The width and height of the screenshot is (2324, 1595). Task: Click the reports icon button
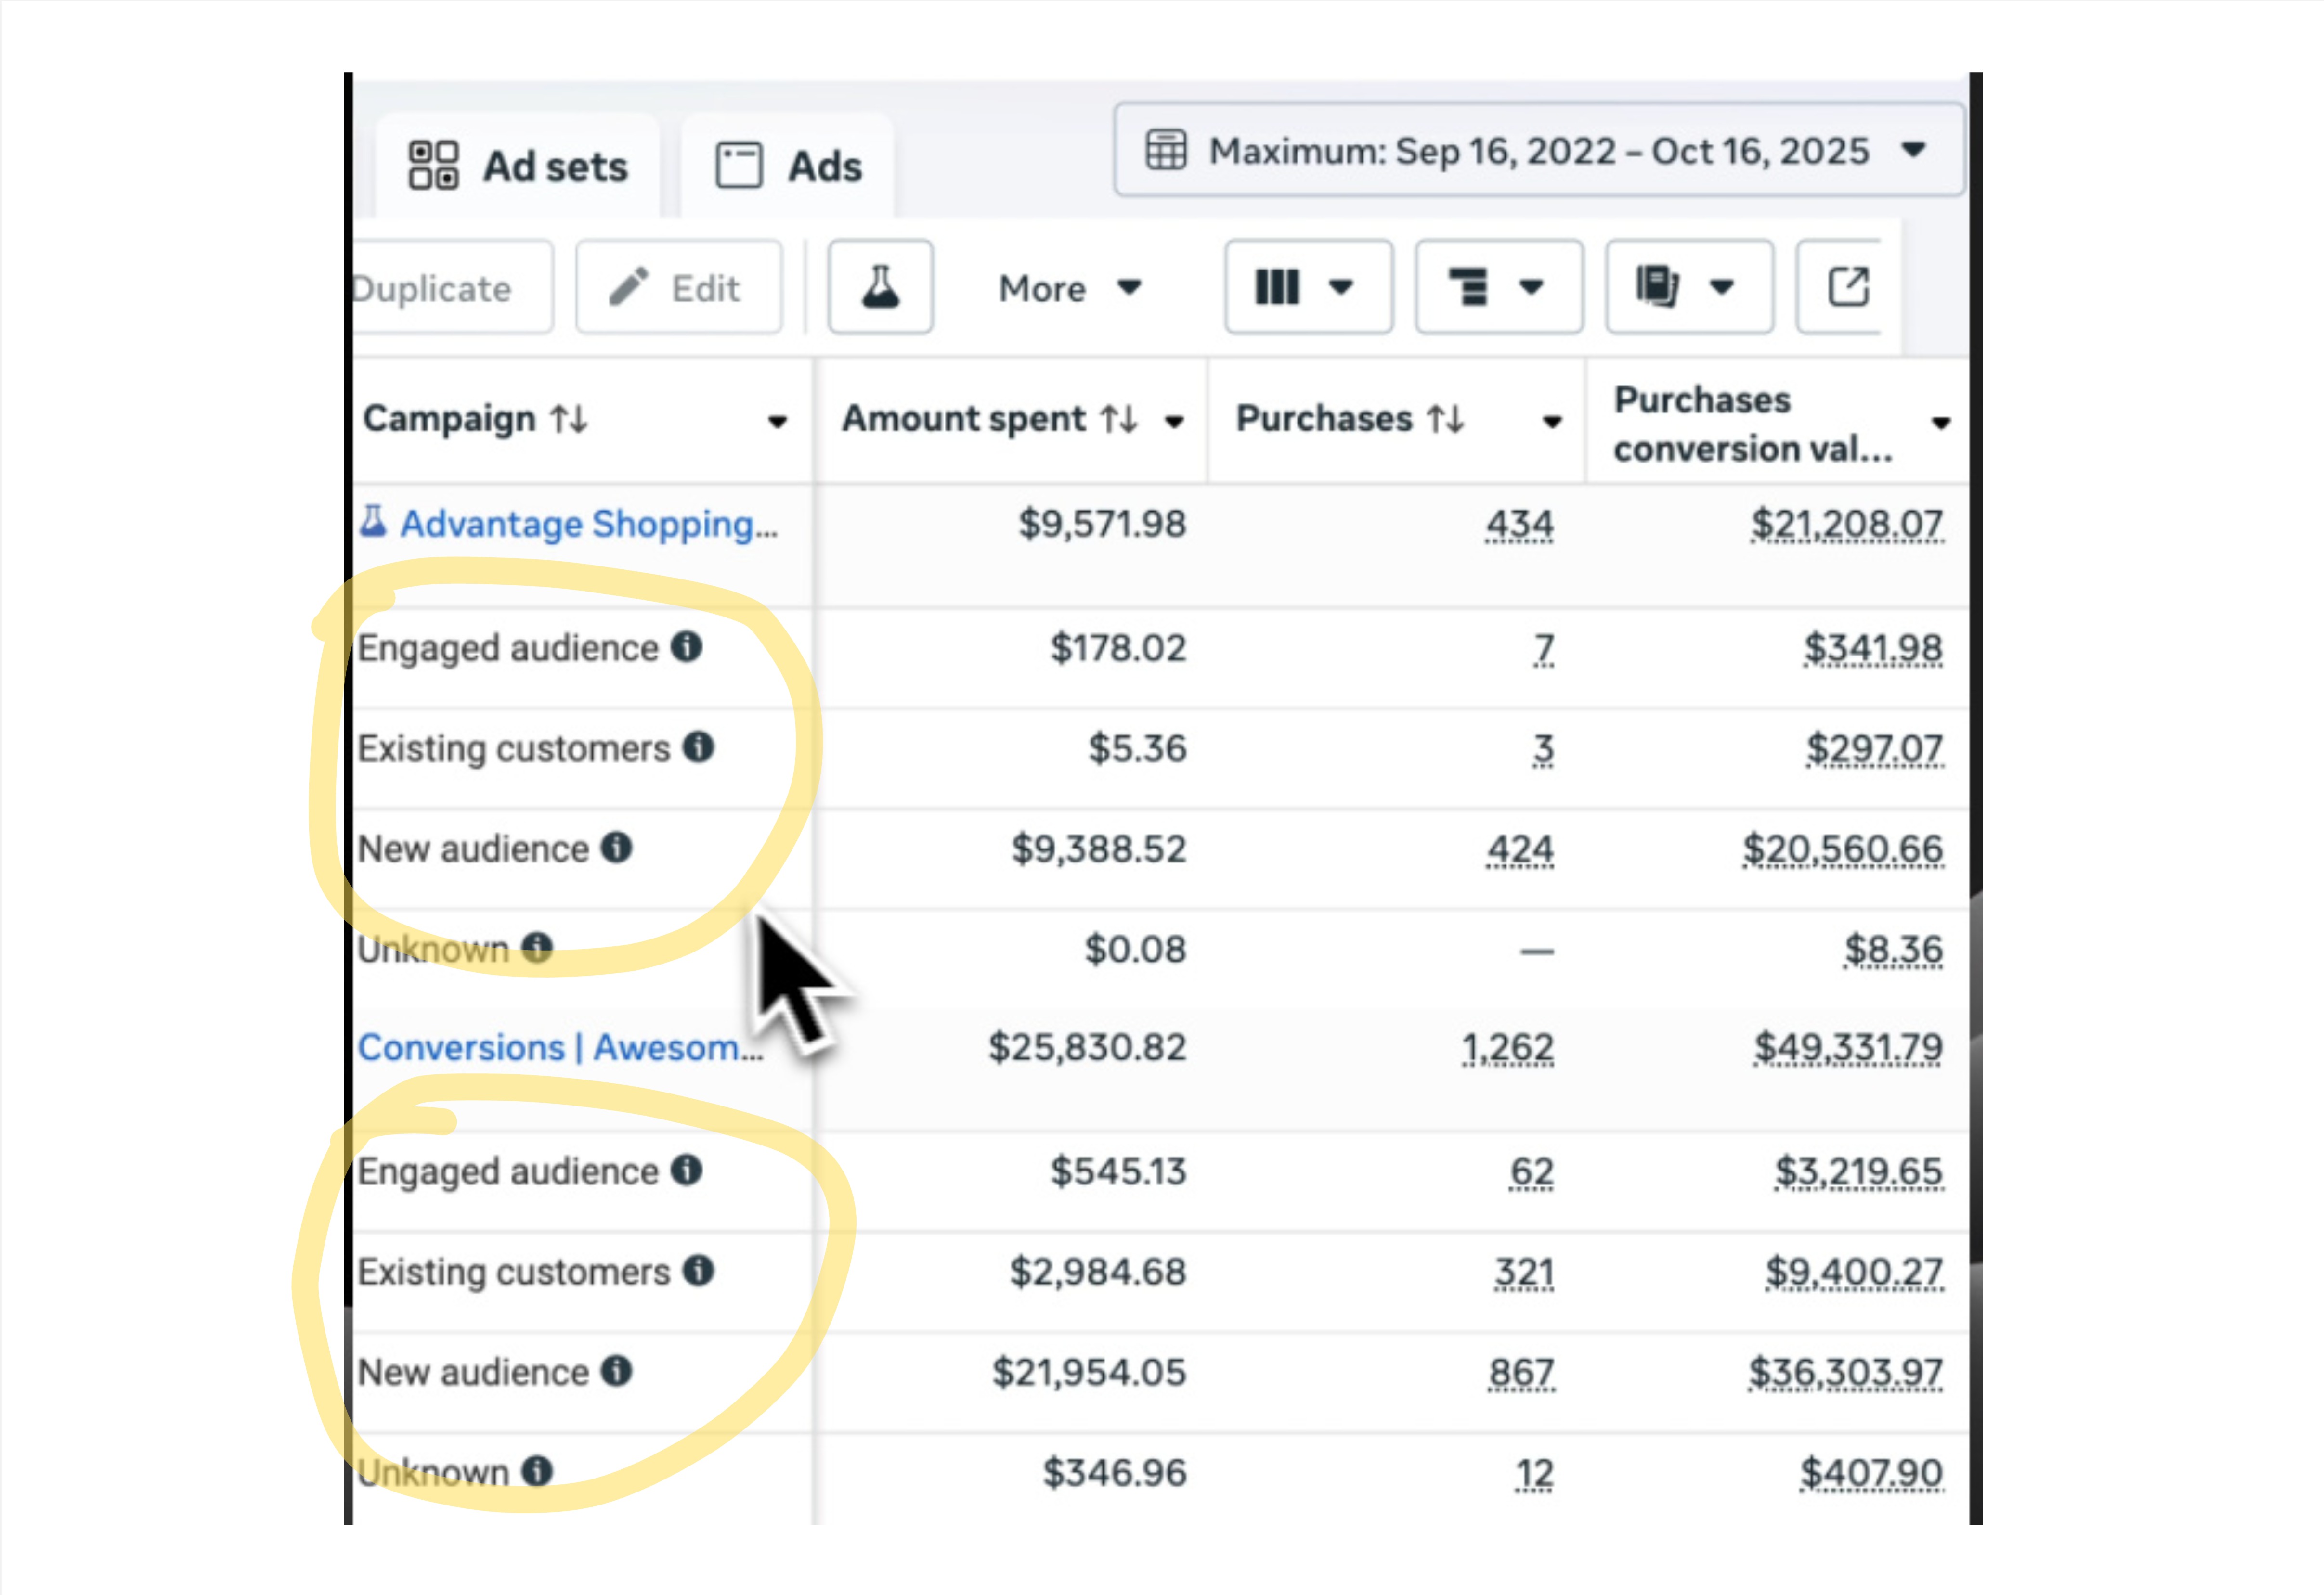tap(1687, 288)
